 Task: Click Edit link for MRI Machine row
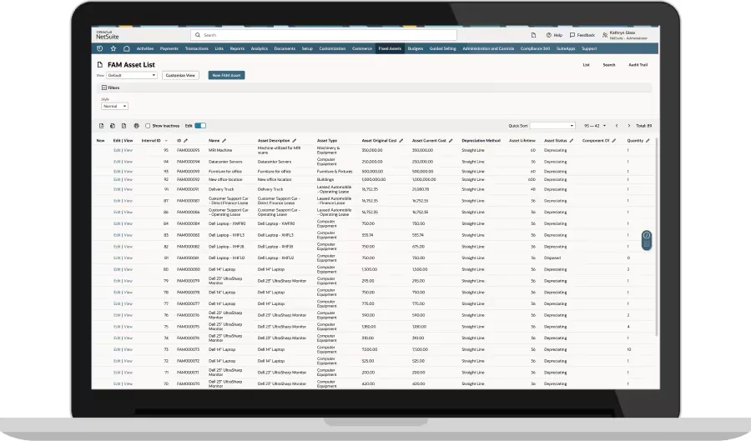117,150
